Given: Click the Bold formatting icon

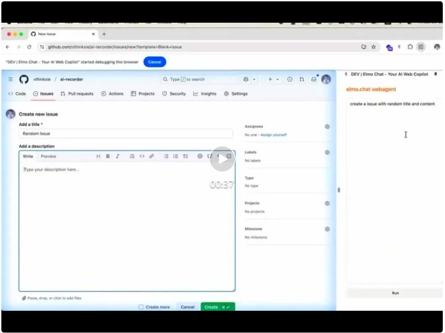Looking at the screenshot, I should [x=108, y=156].
